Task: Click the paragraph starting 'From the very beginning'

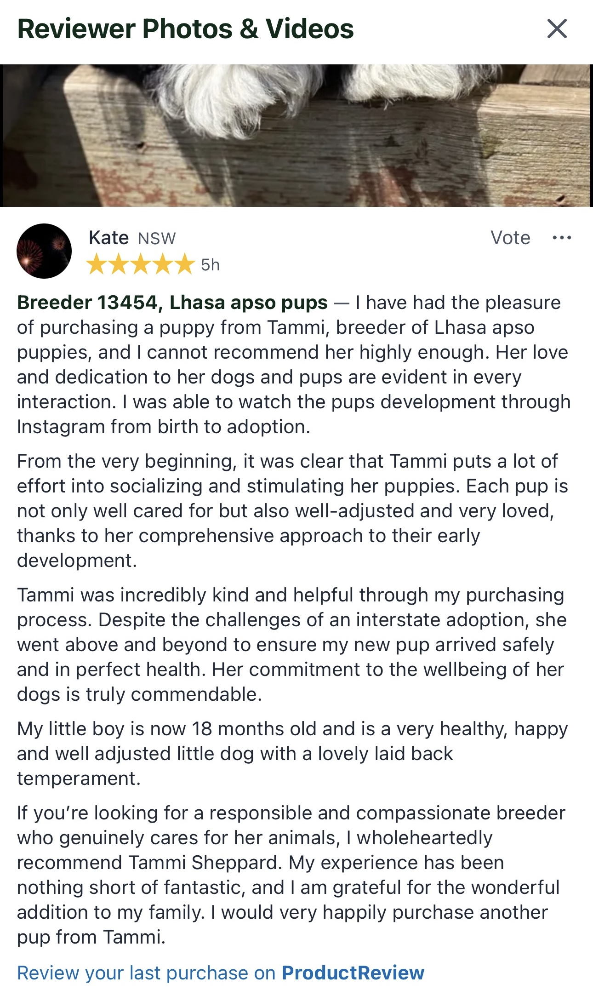Action: [292, 510]
